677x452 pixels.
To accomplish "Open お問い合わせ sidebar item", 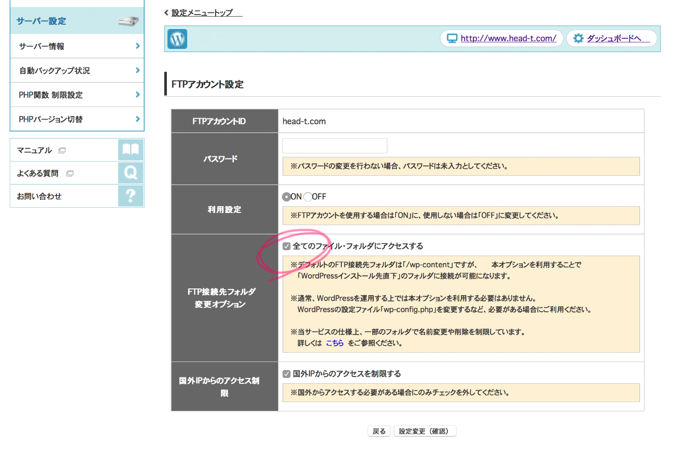I will 77,196.
